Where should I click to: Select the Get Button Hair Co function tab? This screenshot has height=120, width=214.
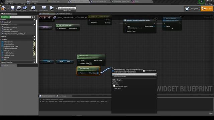coord(64,14)
